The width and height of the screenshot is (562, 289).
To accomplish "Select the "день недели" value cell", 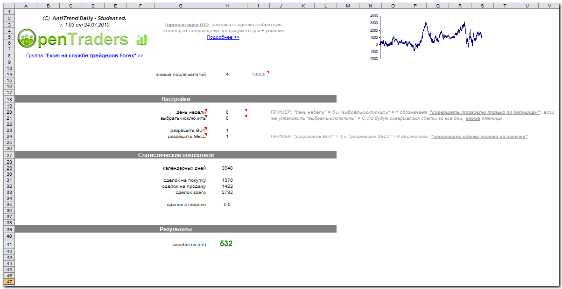I will point(227,112).
